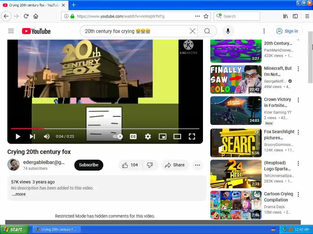Open the Windows Start menu

point(14,229)
